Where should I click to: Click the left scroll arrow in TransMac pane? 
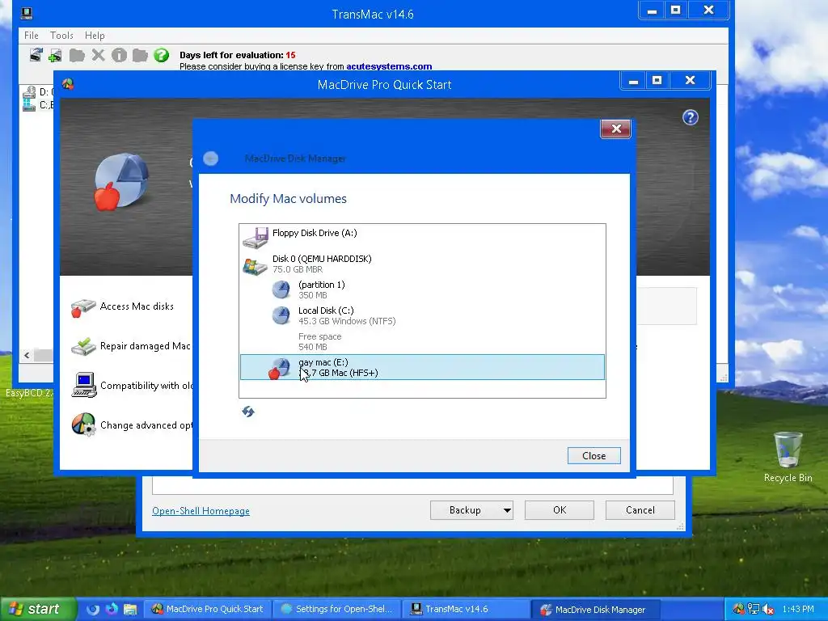(x=27, y=356)
